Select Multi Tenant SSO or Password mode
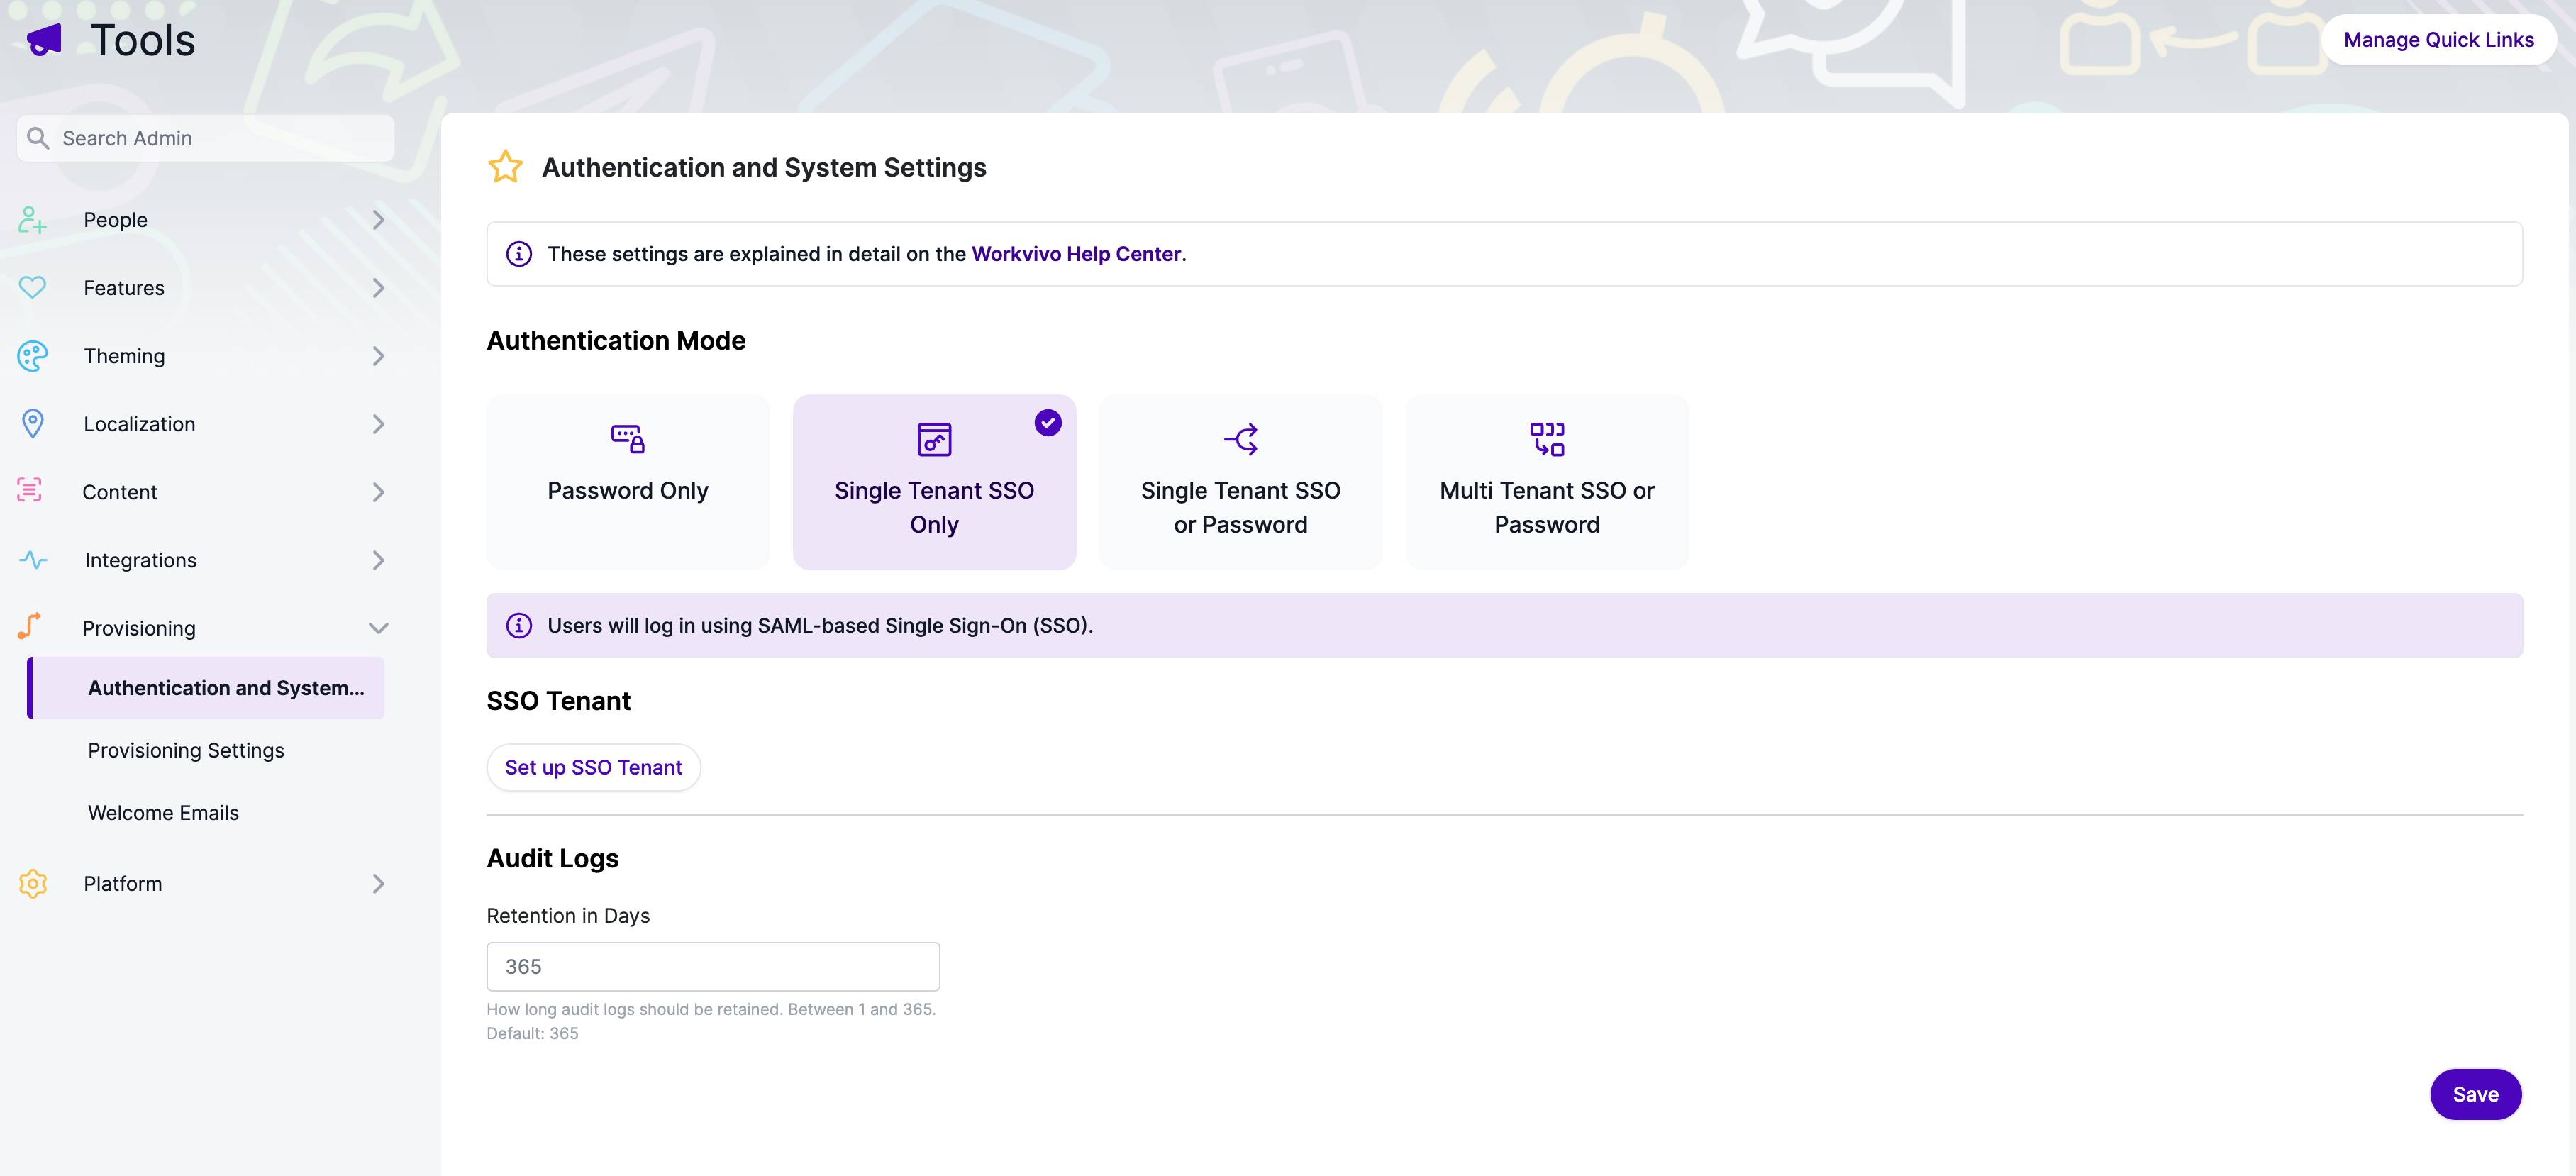Image resolution: width=2576 pixels, height=1176 pixels. [1547, 482]
